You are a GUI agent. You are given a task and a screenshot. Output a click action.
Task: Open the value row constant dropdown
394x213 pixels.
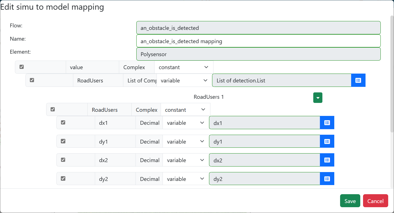coord(184,67)
